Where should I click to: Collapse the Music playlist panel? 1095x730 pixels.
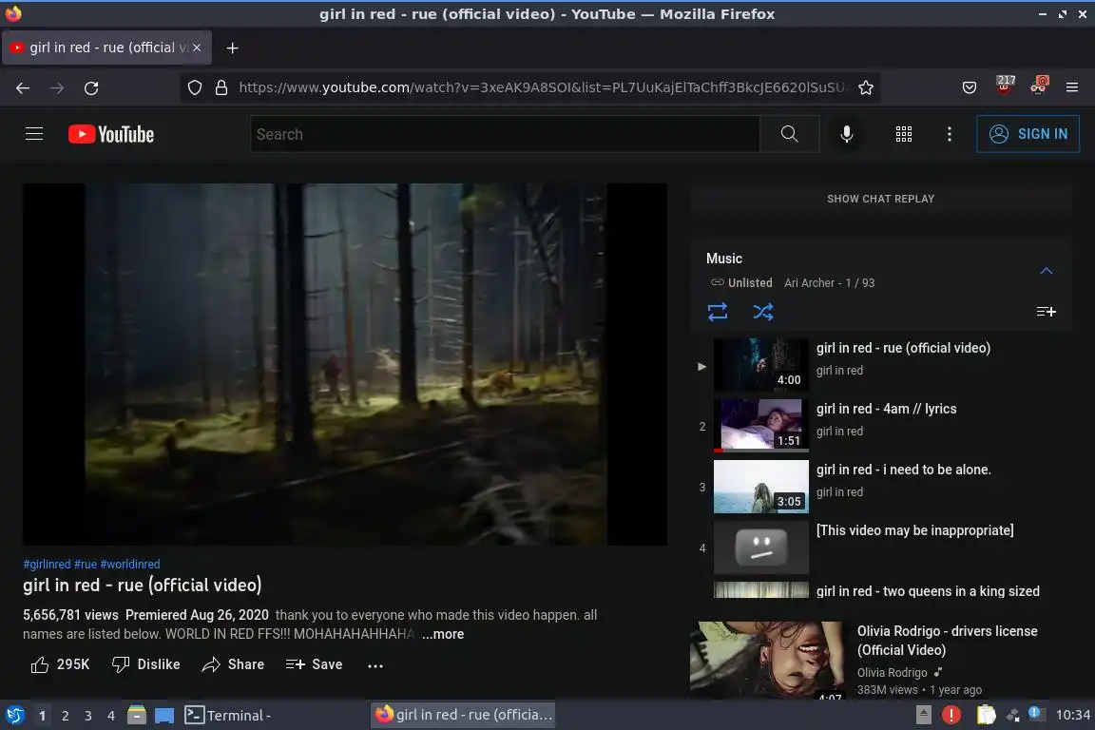pos(1046,271)
